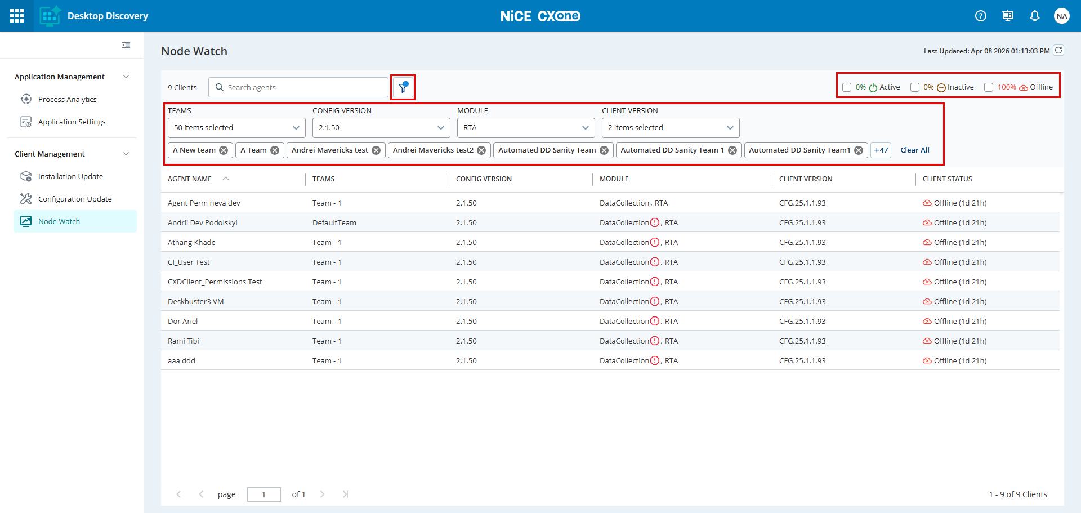Remove the 'A Team' filter chip

point(275,150)
